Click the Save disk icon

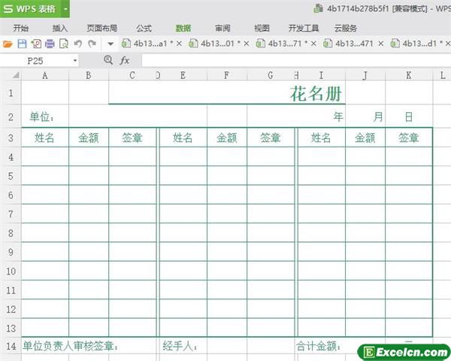(22, 44)
